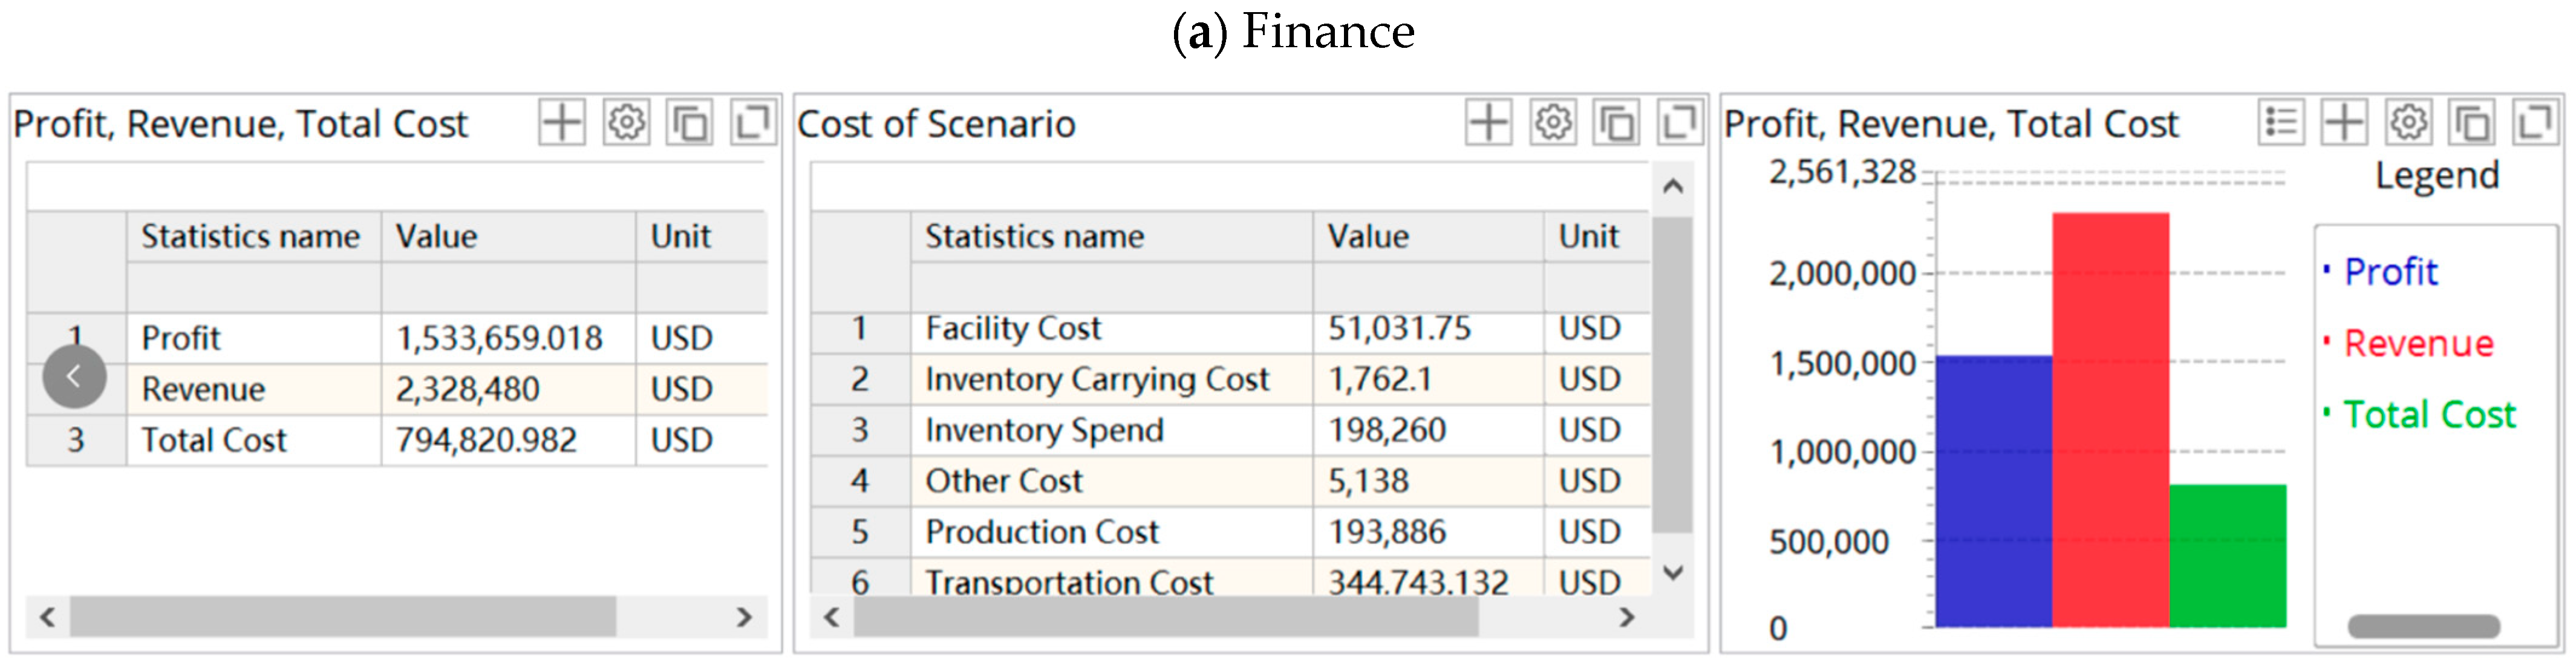Click copy icon in the chart panel
The image size is (2576, 665).
pyautogui.click(x=2471, y=123)
